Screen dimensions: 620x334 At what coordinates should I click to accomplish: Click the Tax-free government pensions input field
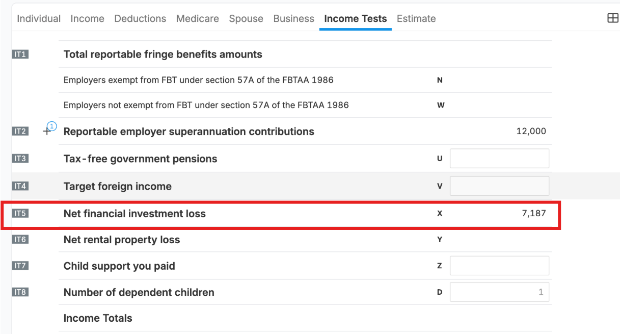click(x=499, y=159)
